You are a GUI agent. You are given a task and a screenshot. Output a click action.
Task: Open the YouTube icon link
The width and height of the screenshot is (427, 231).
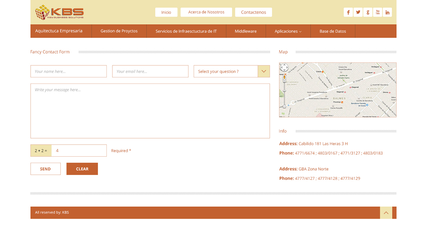tap(378, 12)
